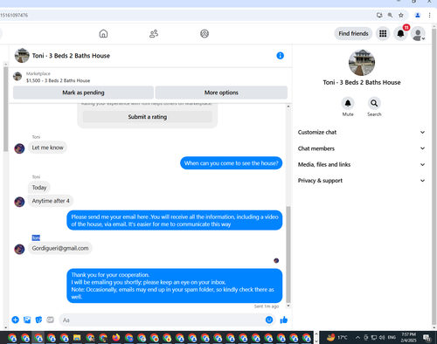
Task: Open large listing thumbnail in right panel
Action: coord(362,63)
